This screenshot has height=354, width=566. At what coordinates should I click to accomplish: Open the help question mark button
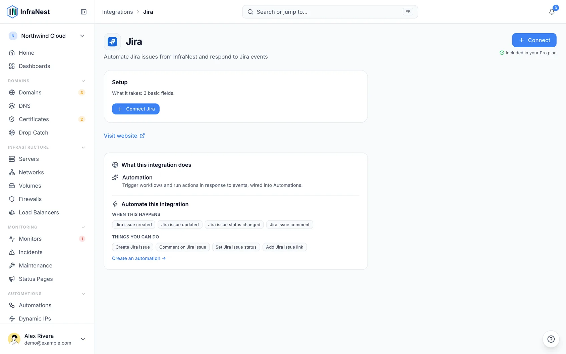pos(551,339)
